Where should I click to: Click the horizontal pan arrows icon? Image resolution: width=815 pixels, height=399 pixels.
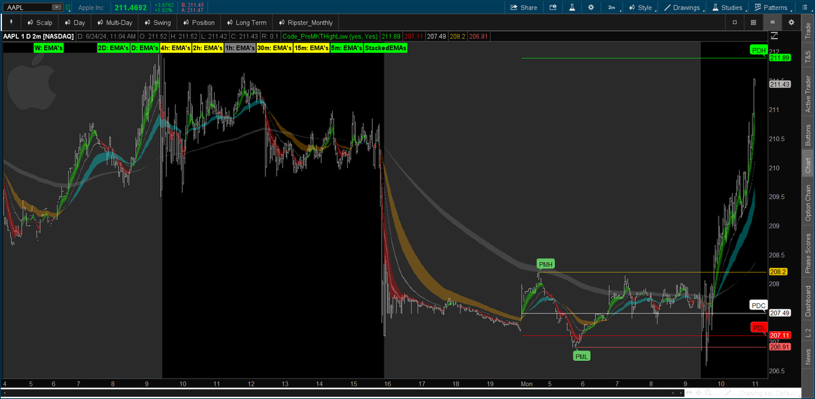689,393
